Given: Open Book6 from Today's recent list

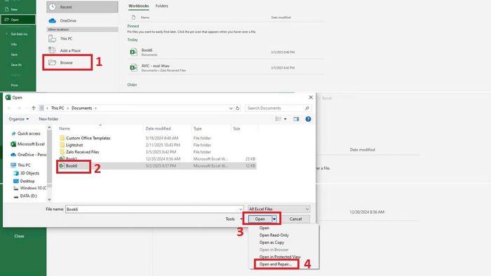Looking at the screenshot, I should point(225,52).
